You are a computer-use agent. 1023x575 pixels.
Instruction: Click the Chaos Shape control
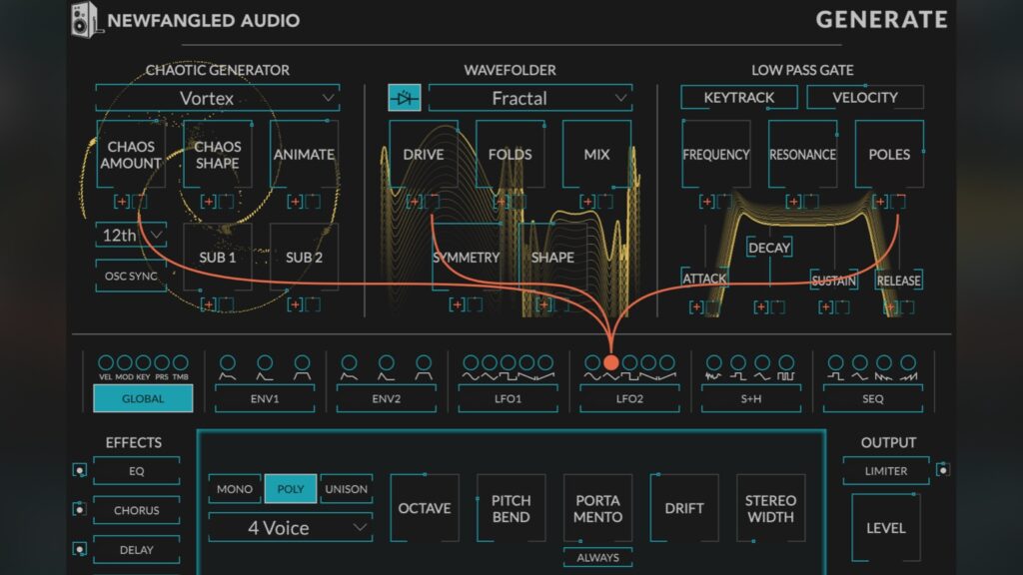[x=217, y=155]
